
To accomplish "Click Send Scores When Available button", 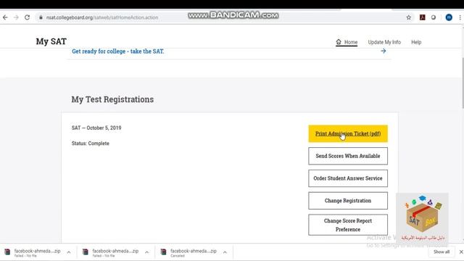I will (x=348, y=156).
